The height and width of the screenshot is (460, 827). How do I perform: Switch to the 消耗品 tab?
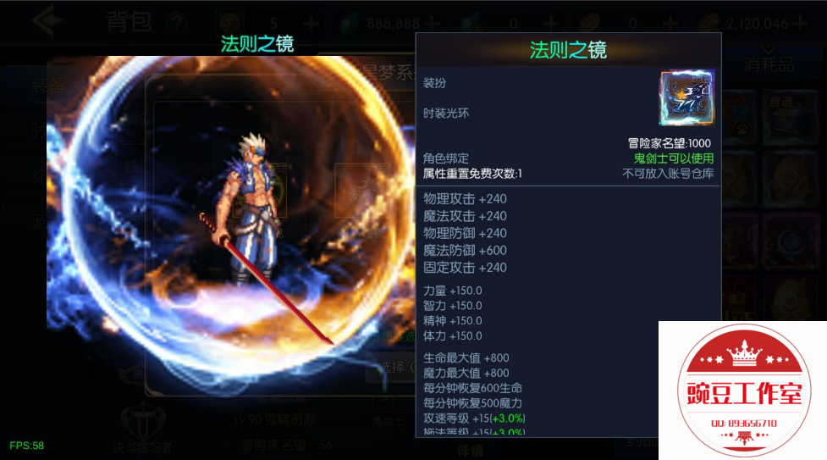[x=769, y=64]
